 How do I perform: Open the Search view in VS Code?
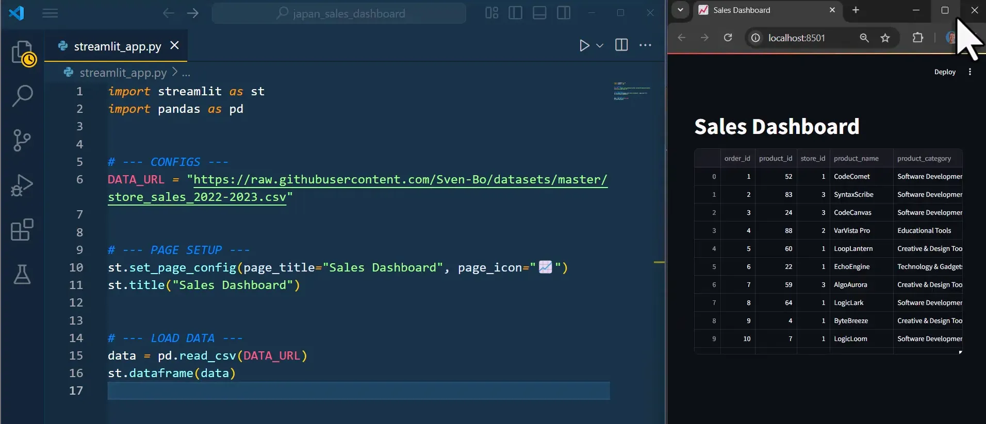click(22, 96)
